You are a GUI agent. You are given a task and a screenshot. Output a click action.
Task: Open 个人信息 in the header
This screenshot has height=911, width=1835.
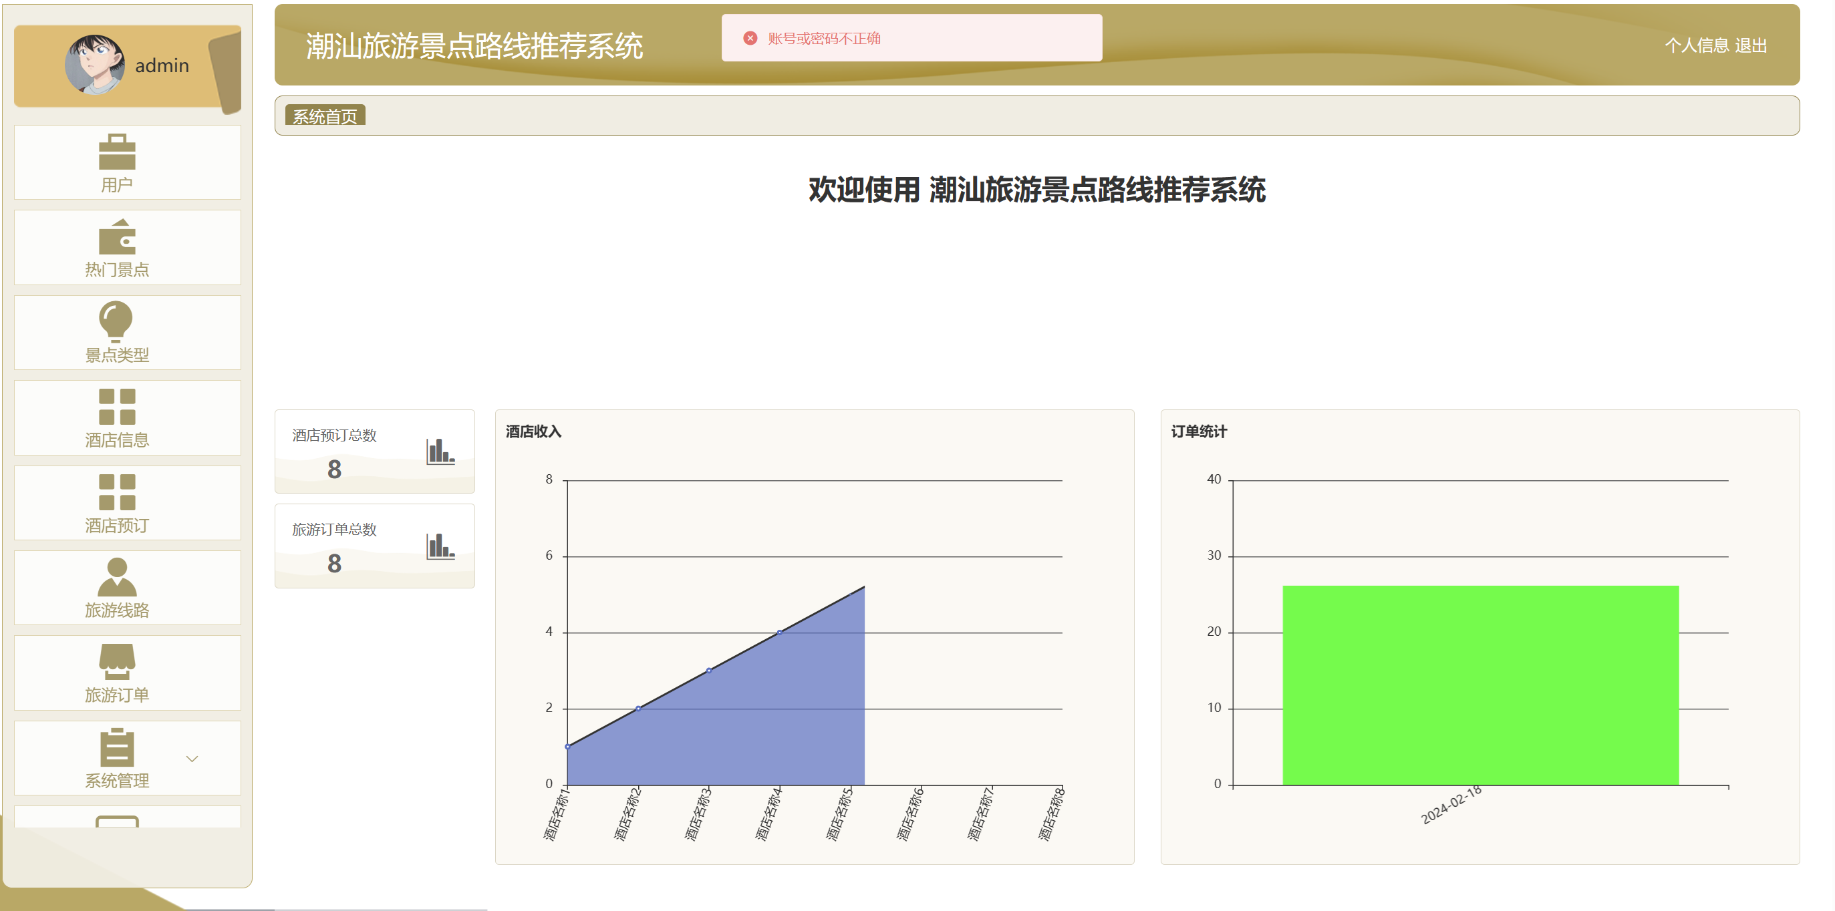pyautogui.click(x=1697, y=45)
